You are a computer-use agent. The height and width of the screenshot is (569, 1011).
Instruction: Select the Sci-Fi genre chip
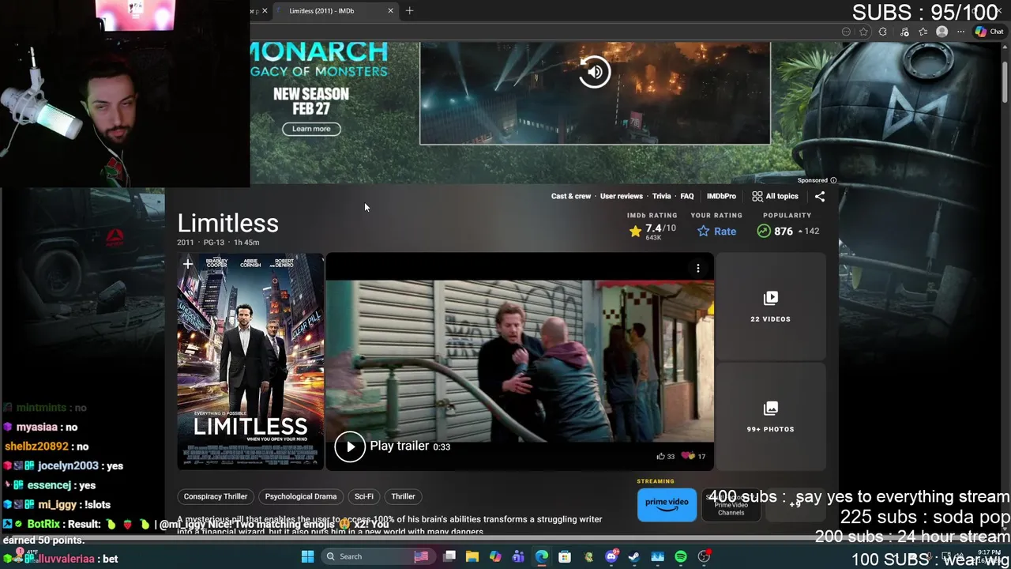click(364, 496)
